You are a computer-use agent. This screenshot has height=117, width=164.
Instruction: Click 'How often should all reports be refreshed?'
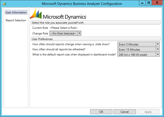(59, 49)
